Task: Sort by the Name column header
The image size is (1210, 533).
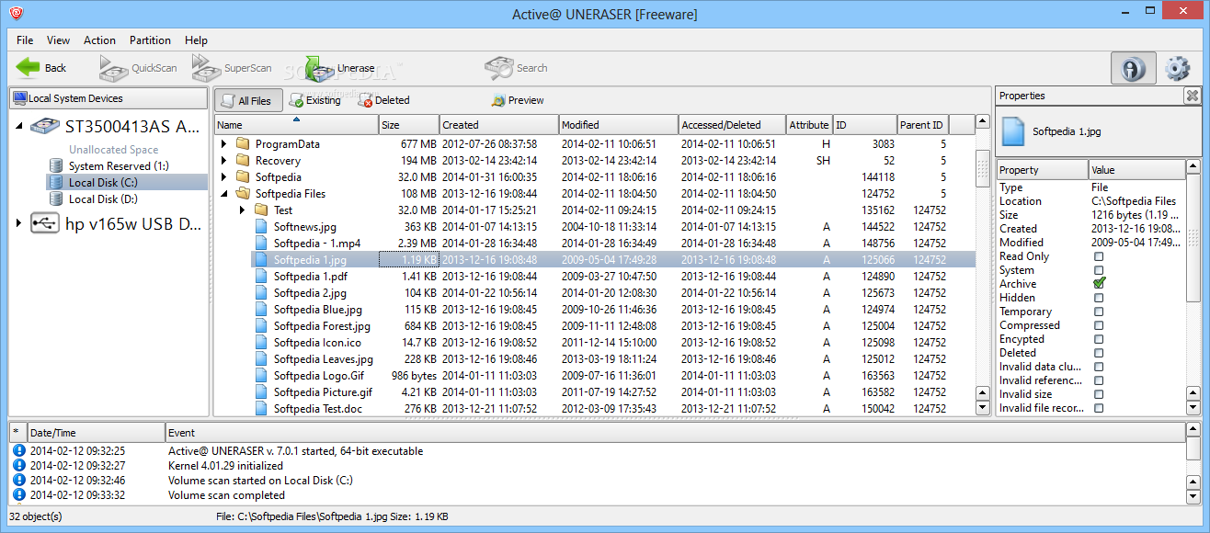Action: tap(296, 125)
